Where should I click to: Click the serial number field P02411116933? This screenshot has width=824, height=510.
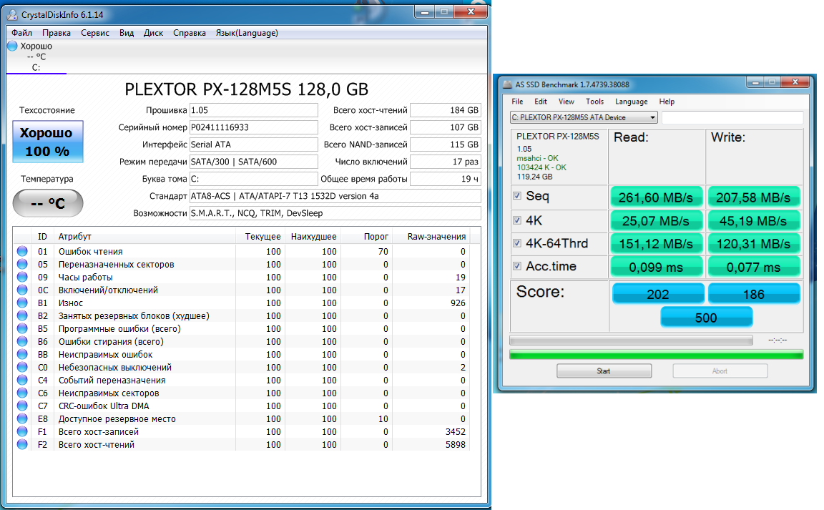click(x=253, y=127)
